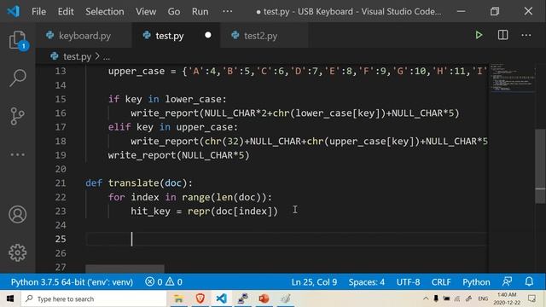Open the Explorer view in activity bar
This screenshot has height=307, width=546.
[17, 40]
